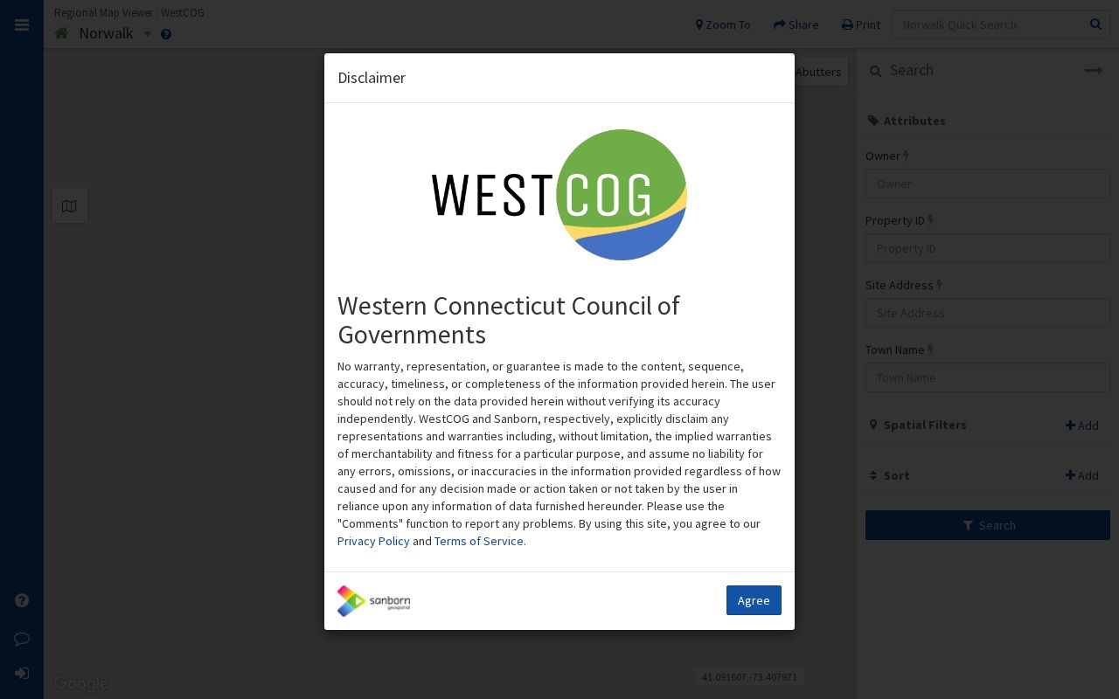
Task: Click the Quick Search magnifier button
Action: click(x=1095, y=24)
